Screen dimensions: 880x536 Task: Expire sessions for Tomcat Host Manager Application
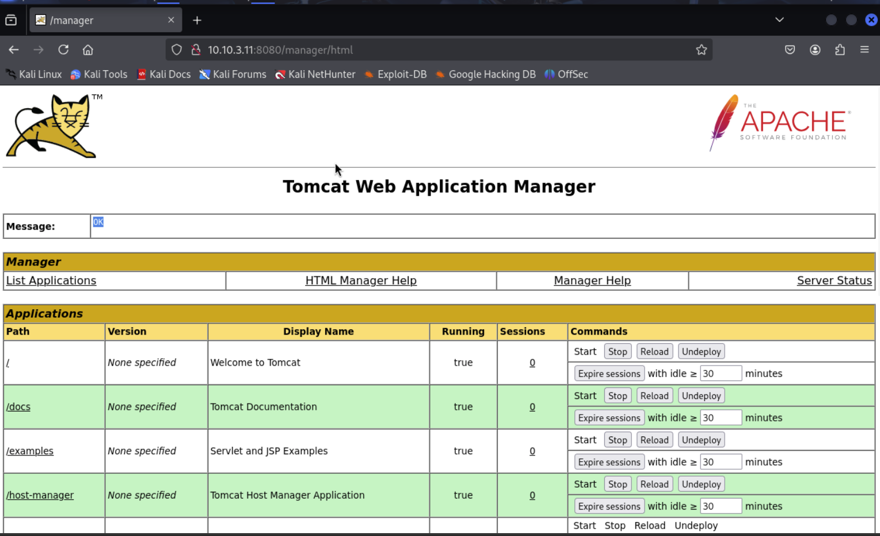609,507
